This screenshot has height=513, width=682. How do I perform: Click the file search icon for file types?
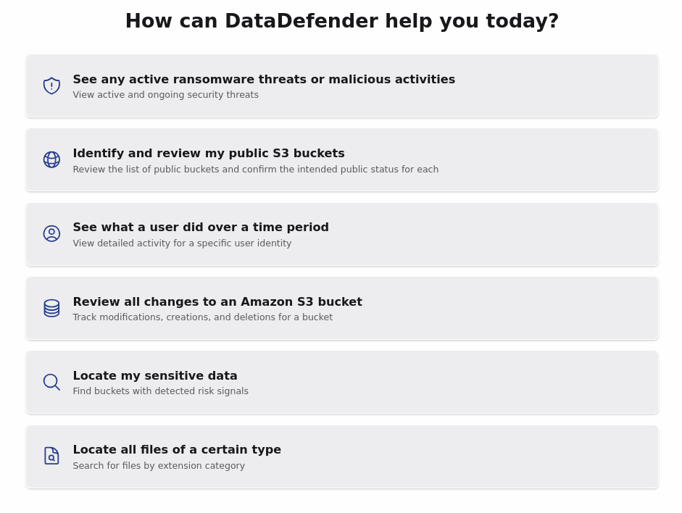click(51, 456)
